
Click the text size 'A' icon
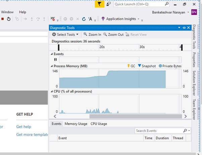90,19
